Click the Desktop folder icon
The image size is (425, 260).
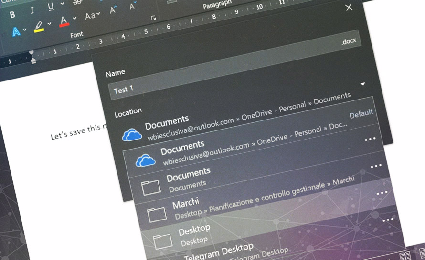(163, 241)
